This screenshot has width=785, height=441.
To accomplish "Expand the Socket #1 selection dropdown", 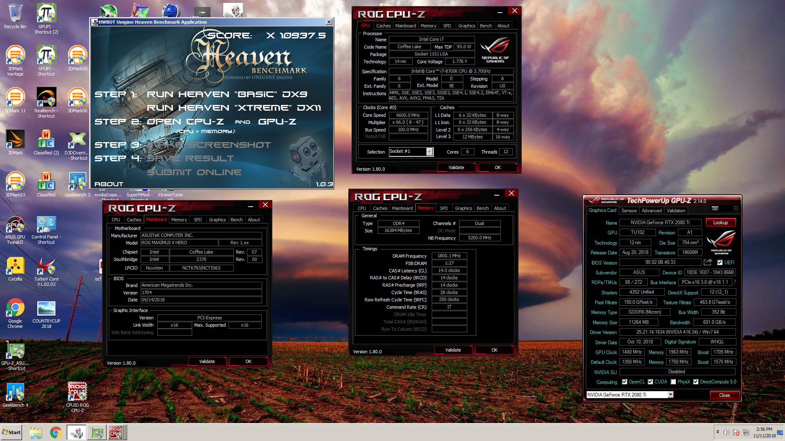I will click(429, 151).
